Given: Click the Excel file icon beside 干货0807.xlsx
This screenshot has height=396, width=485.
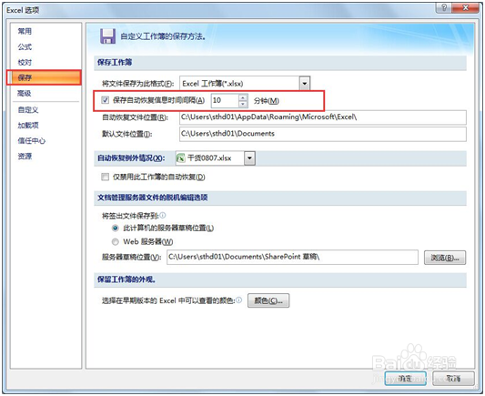Looking at the screenshot, I should click(x=181, y=158).
